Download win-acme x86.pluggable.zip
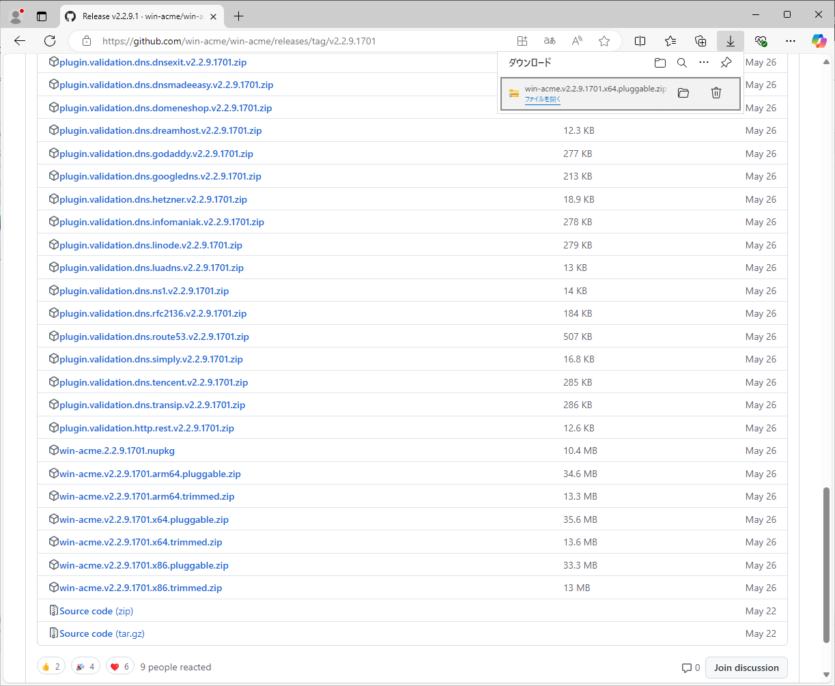This screenshot has height=686, width=835. pyautogui.click(x=144, y=565)
